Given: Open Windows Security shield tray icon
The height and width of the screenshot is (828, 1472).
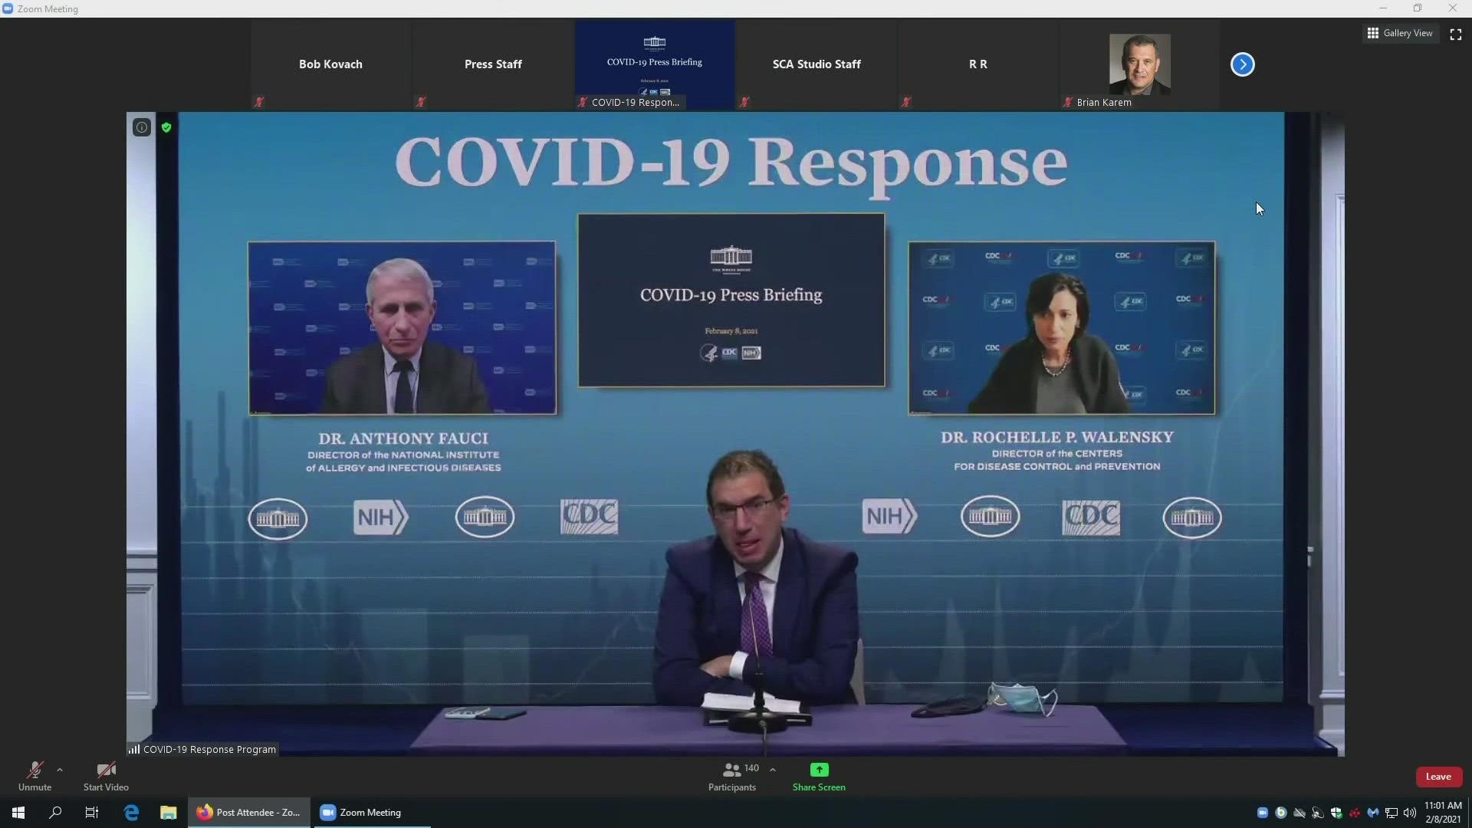Looking at the screenshot, I should tap(1336, 813).
